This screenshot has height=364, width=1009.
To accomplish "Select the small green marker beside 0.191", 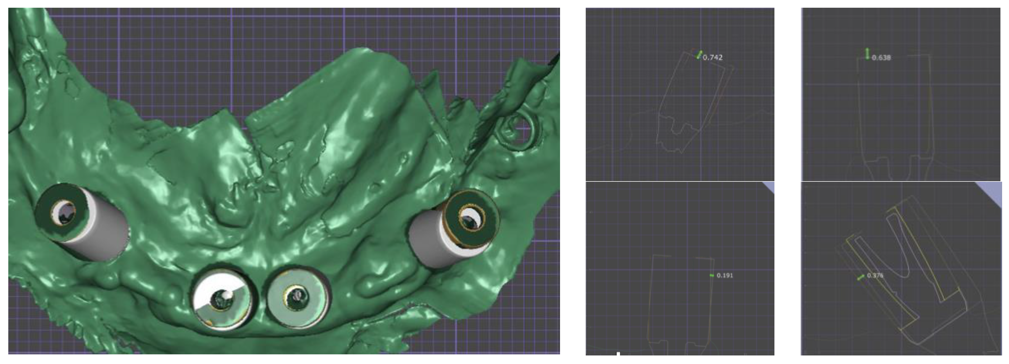I will pos(712,275).
